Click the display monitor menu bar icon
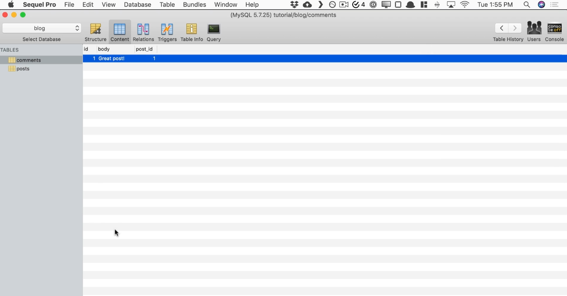This screenshot has height=296, width=567. click(386, 4)
